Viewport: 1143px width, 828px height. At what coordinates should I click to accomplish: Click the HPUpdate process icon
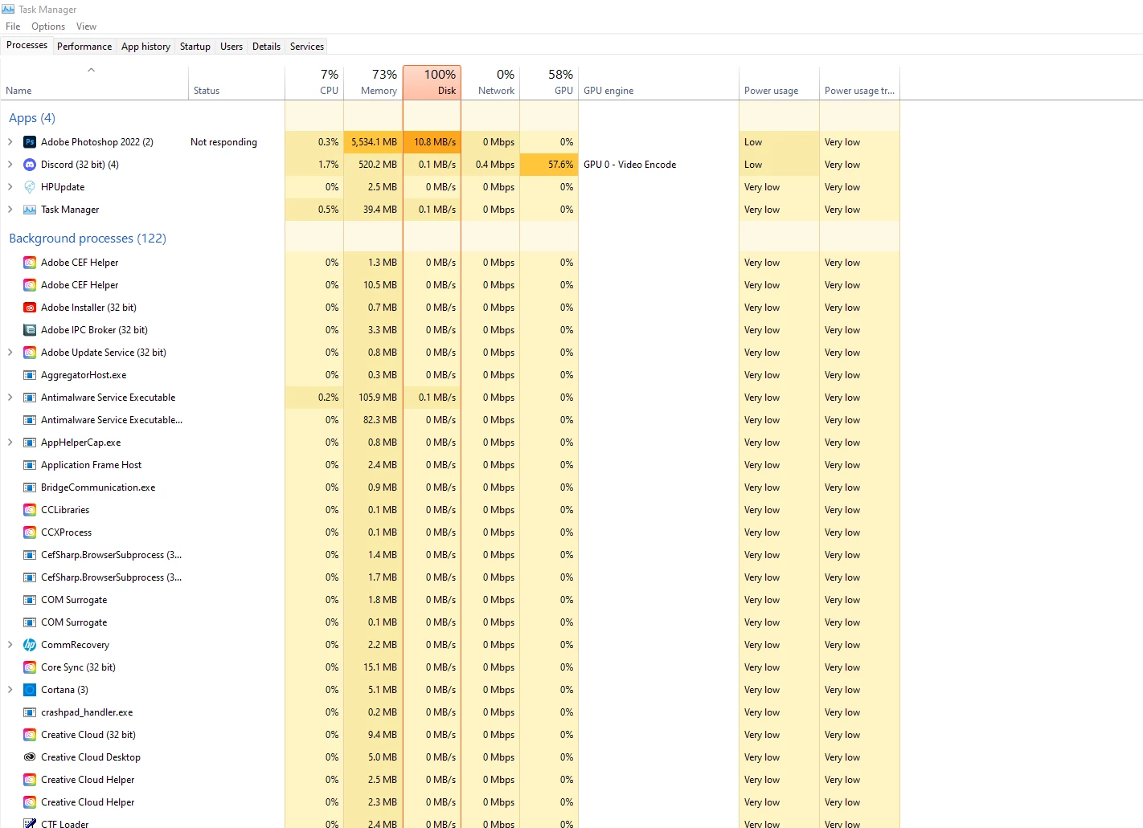click(x=30, y=187)
